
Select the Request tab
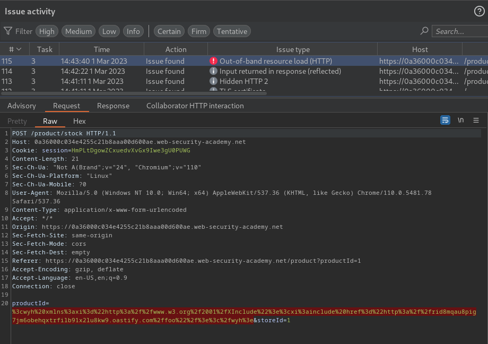tap(67, 106)
